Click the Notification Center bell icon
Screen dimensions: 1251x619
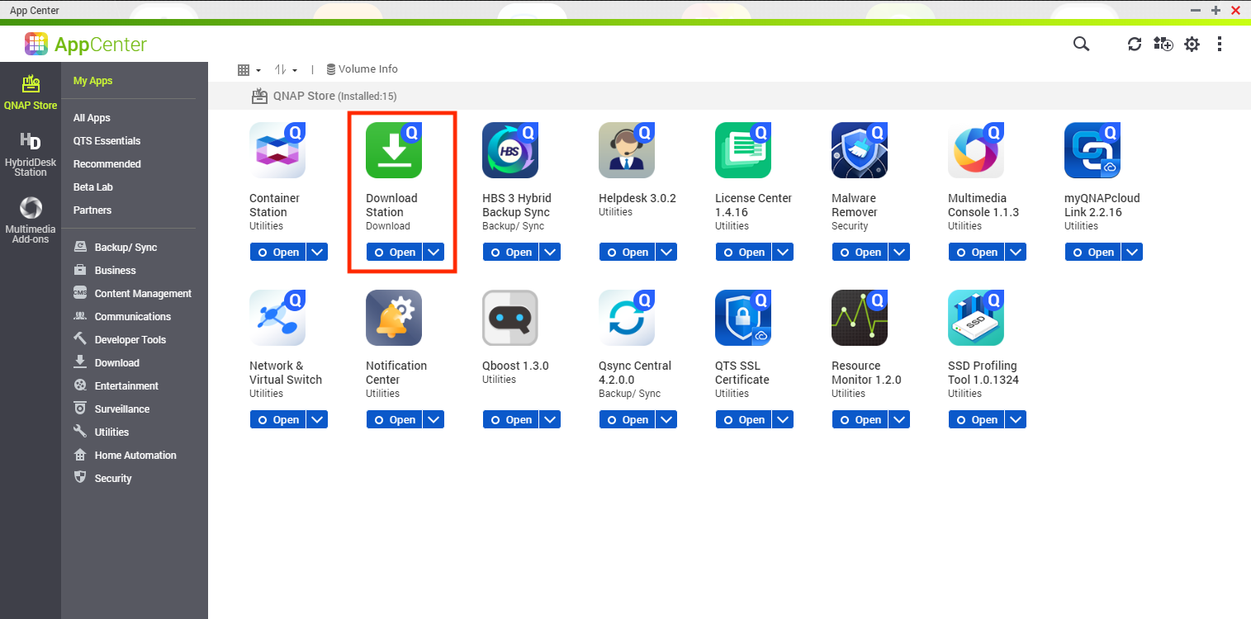coord(394,318)
